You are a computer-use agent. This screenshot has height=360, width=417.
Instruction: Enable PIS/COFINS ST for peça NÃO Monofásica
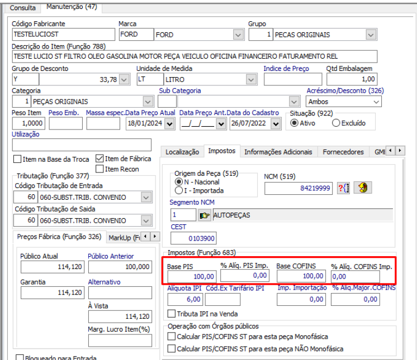click(x=172, y=349)
